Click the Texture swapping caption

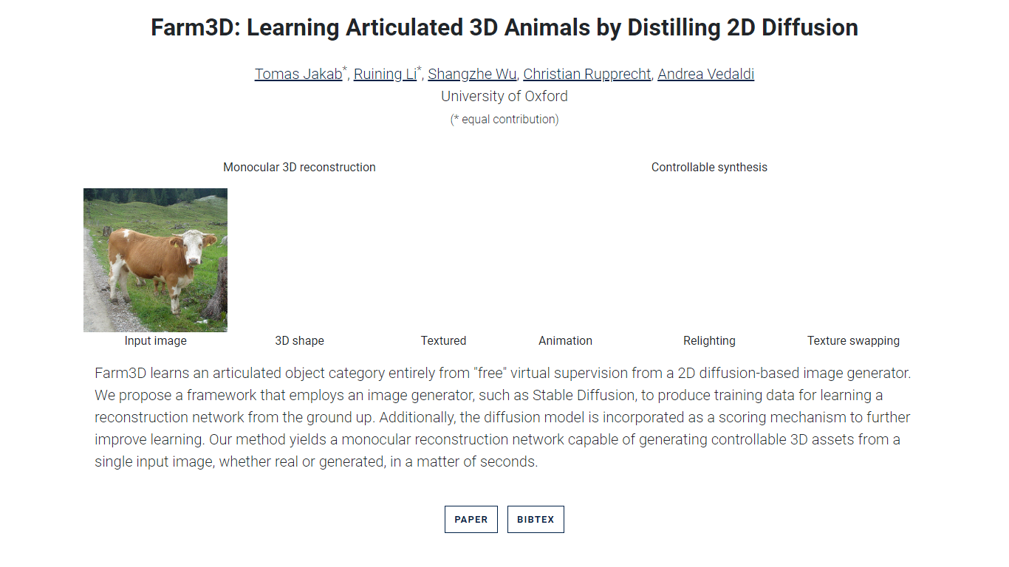click(x=853, y=341)
